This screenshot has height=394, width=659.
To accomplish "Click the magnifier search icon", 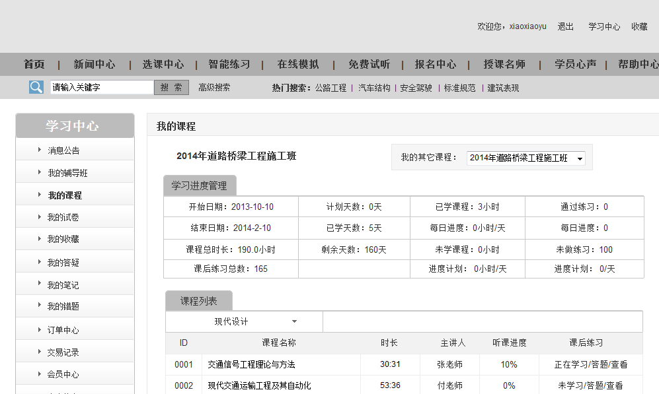I will [36, 87].
